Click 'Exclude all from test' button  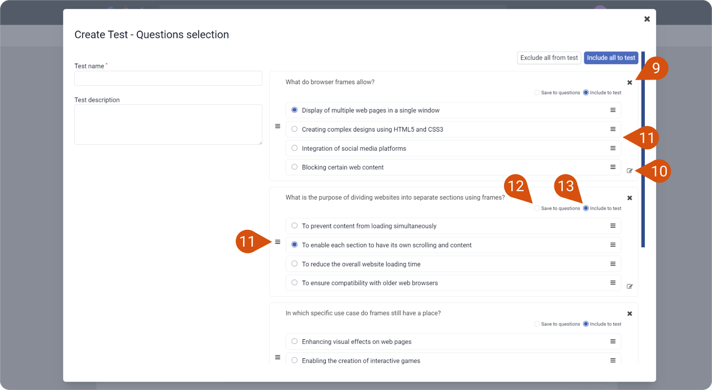tap(549, 58)
